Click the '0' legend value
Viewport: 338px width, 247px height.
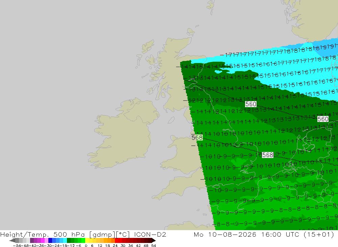coord(86,246)
